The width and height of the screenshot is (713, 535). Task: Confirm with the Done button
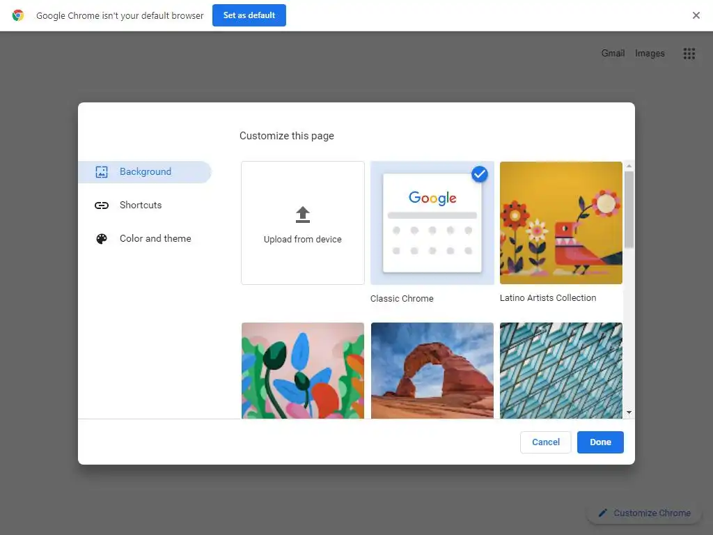tap(600, 442)
